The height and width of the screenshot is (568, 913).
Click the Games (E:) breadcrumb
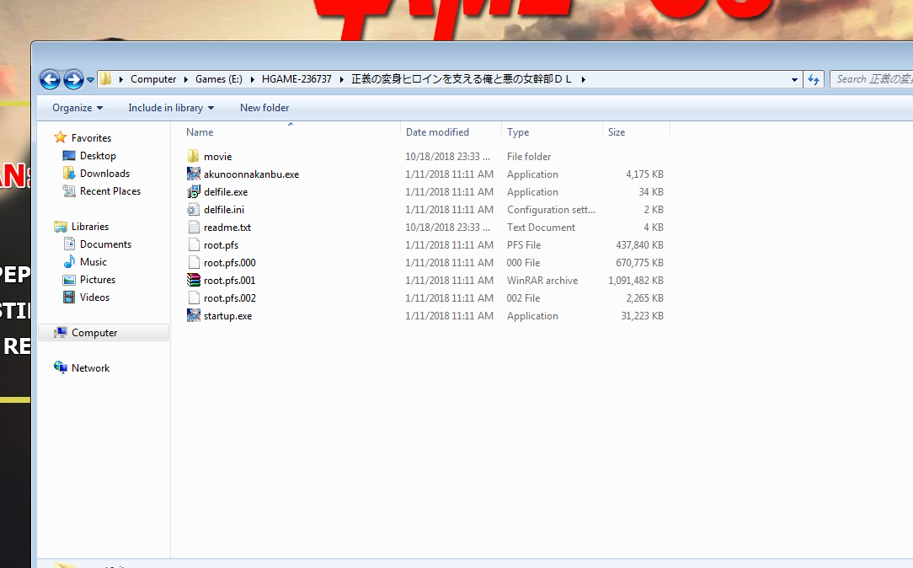[x=218, y=79]
